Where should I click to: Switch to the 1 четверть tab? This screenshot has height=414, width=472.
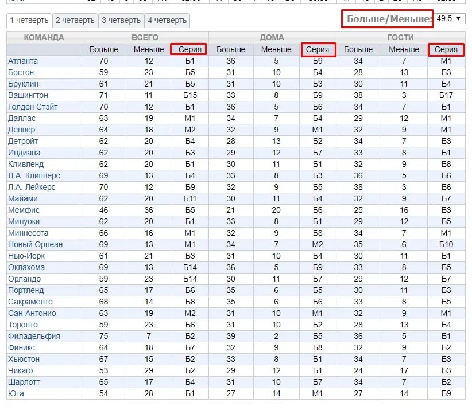(29, 21)
